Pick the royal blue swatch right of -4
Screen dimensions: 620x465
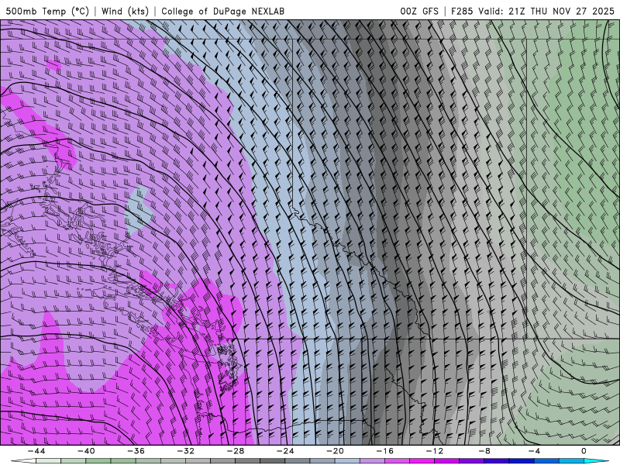pos(546,460)
